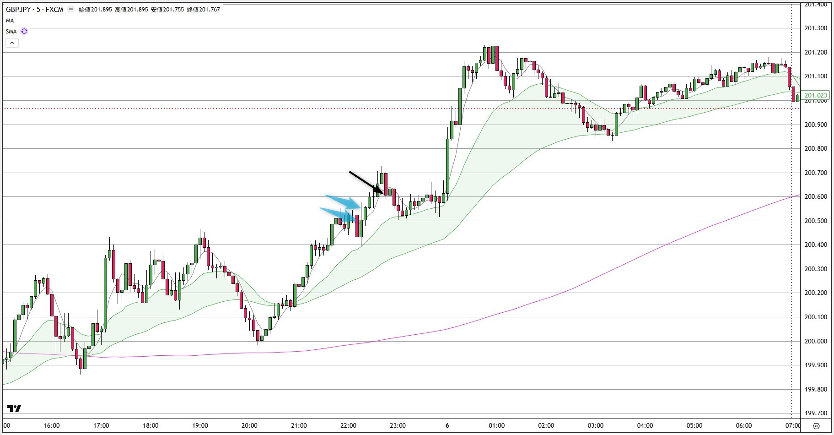Click the TradingView logo in the chart corner
The image size is (834, 435).
tap(14, 408)
